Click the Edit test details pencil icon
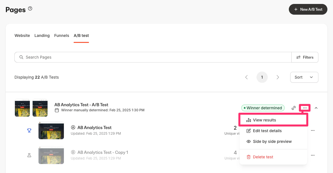The height and width of the screenshot is (173, 333). coord(249,131)
